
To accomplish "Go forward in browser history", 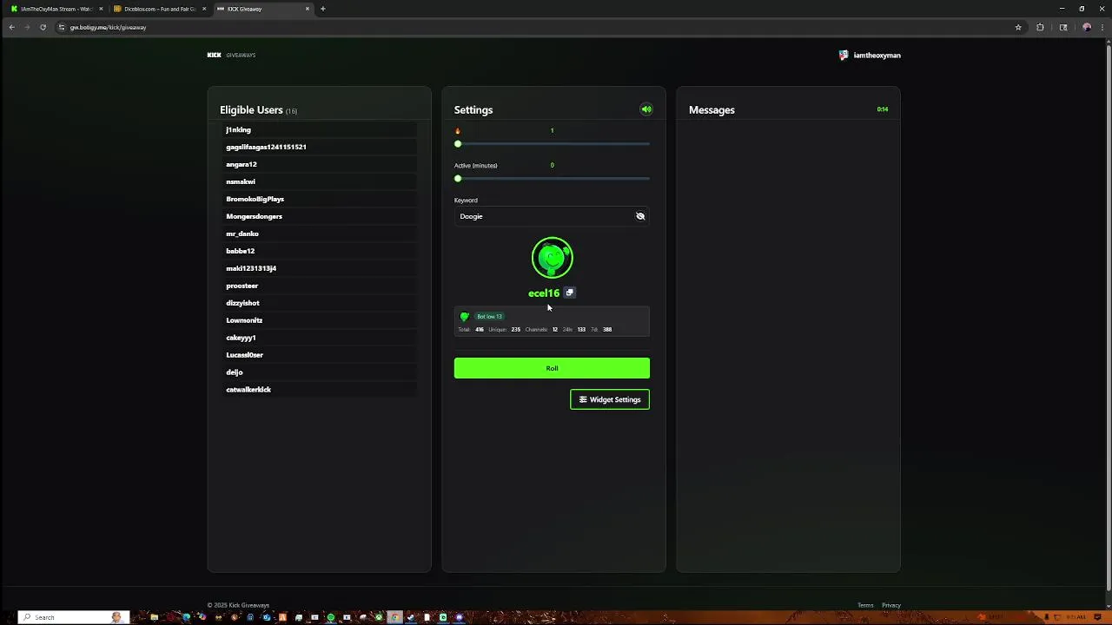I will click(27, 27).
